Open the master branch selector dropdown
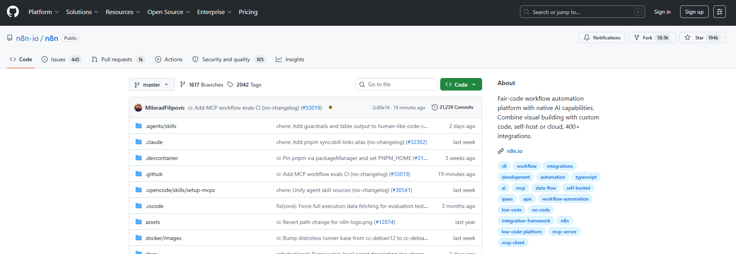The width and height of the screenshot is (736, 254). point(152,85)
